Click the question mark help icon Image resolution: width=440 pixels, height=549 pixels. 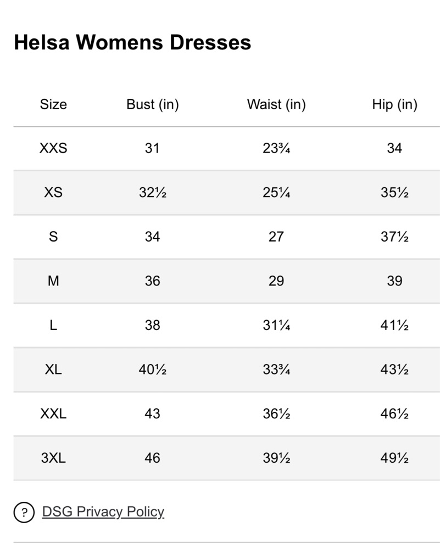point(24,512)
